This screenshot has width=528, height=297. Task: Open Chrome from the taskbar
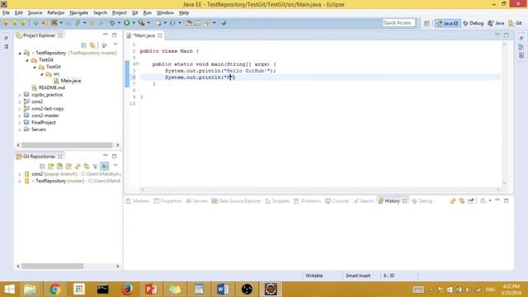(x=54, y=290)
